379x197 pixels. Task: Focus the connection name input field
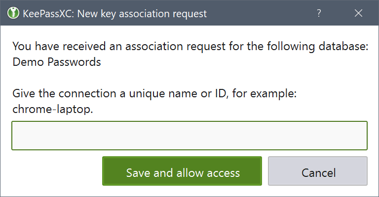pos(189,136)
